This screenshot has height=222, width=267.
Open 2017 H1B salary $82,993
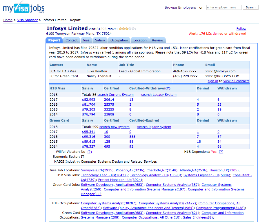[x=88, y=100]
